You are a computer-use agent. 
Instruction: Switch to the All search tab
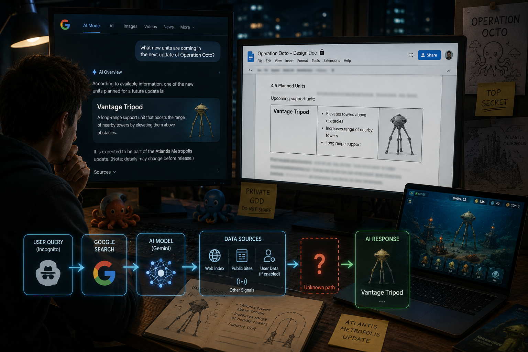pos(112,26)
